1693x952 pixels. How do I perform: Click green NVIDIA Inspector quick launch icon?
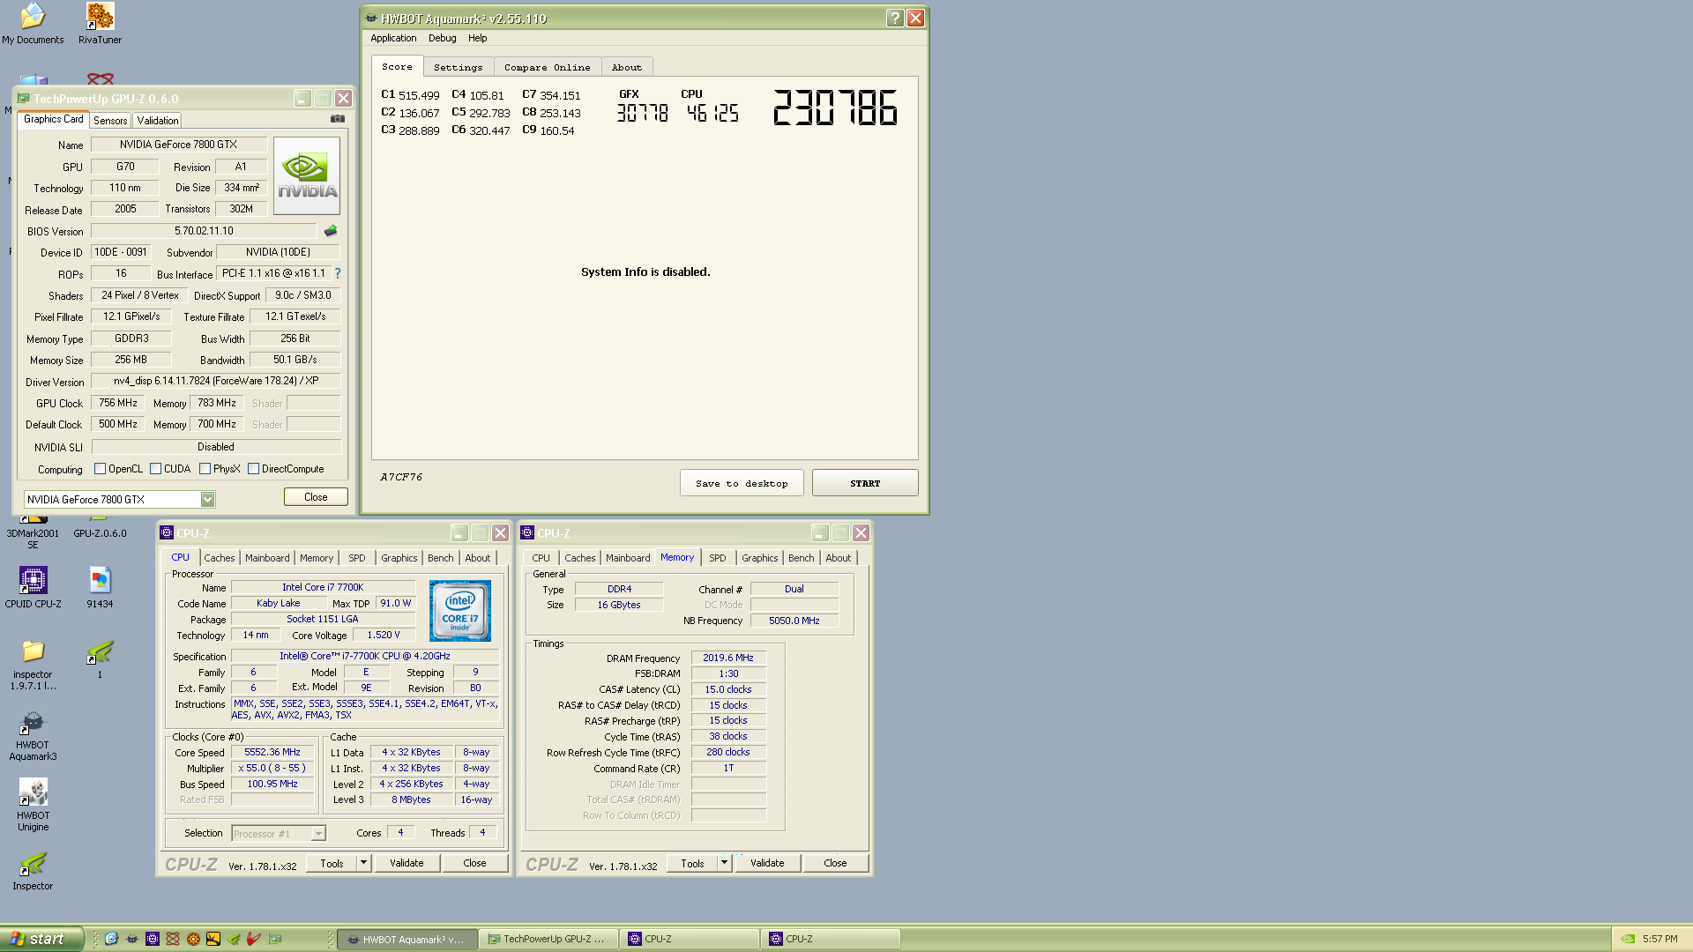tap(234, 939)
